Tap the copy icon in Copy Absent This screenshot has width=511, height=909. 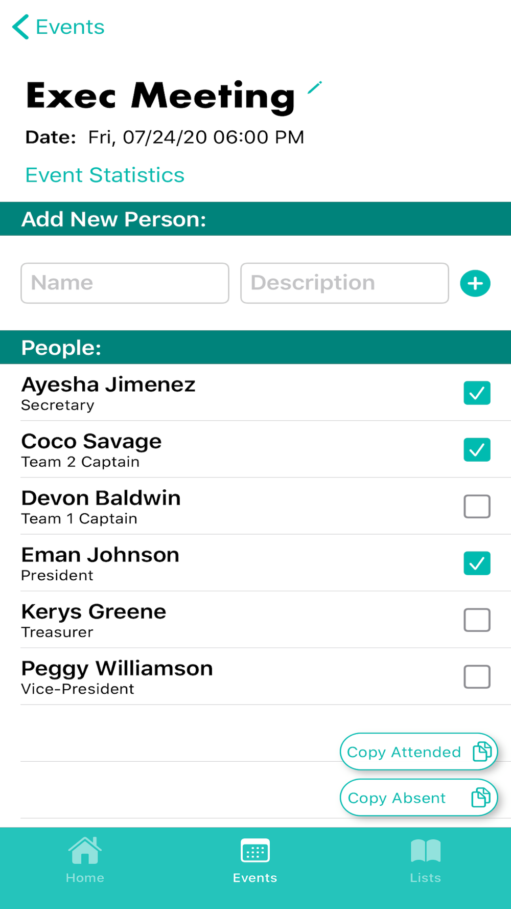(x=481, y=798)
